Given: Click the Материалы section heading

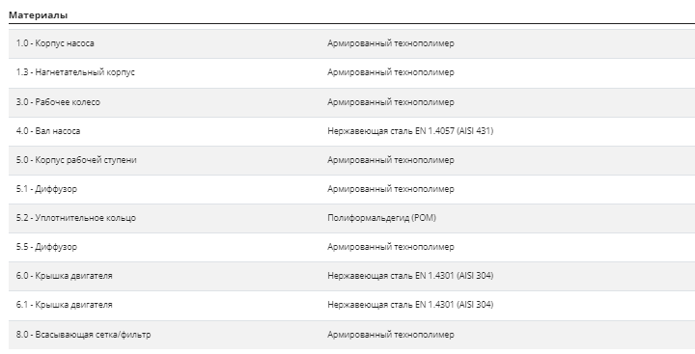Looking at the screenshot, I should point(38,15).
